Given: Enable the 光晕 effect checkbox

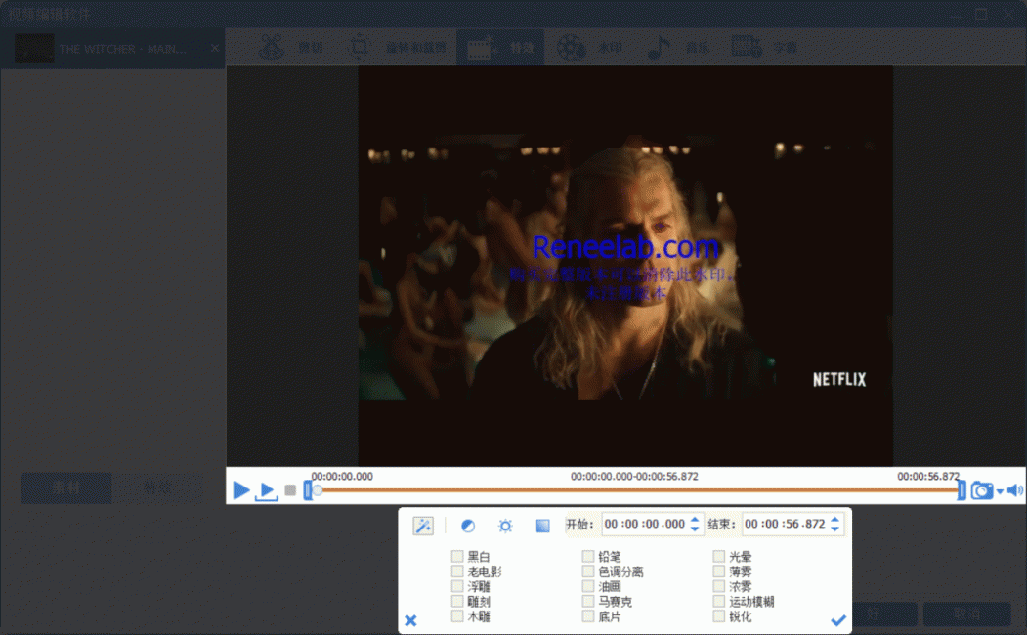Looking at the screenshot, I should pos(719,557).
